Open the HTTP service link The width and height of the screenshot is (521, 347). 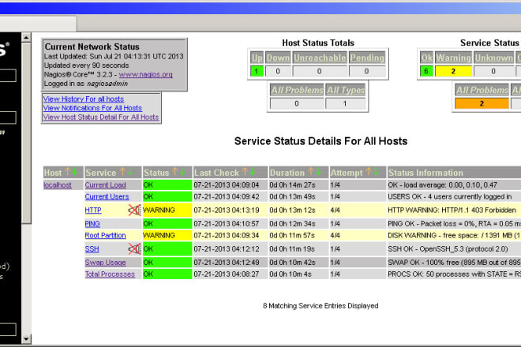pyautogui.click(x=93, y=211)
